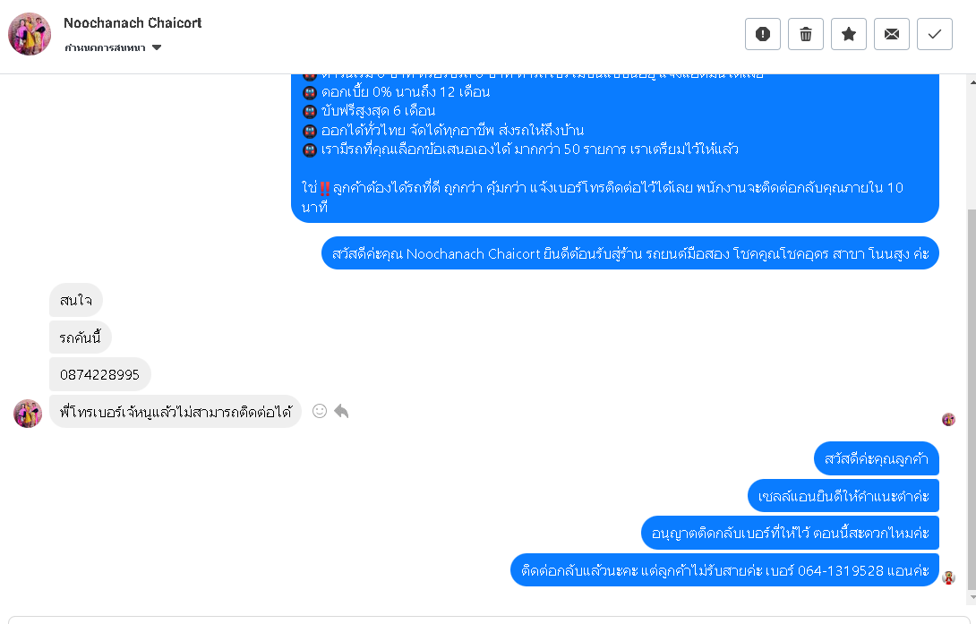Focus the message reply input field
This screenshot has width=976, height=624.
[x=484, y=620]
